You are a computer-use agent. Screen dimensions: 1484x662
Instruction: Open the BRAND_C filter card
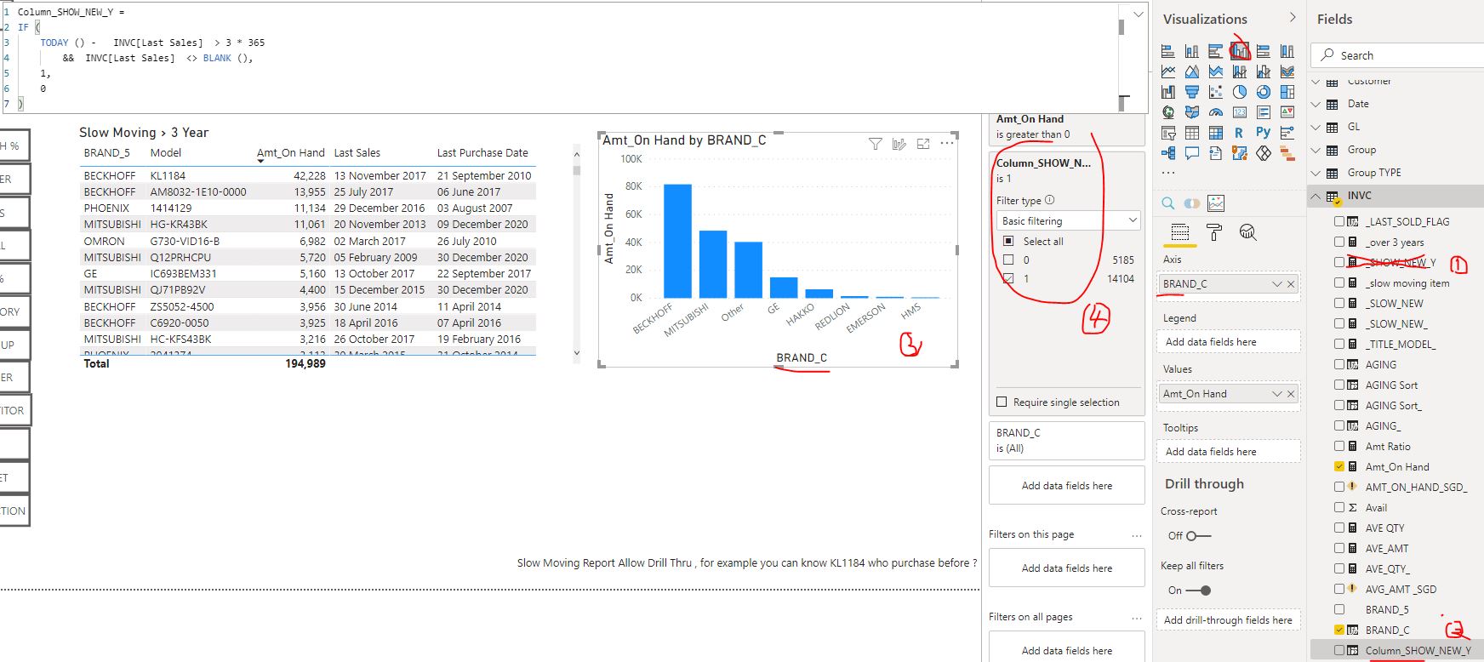pyautogui.click(x=1067, y=441)
